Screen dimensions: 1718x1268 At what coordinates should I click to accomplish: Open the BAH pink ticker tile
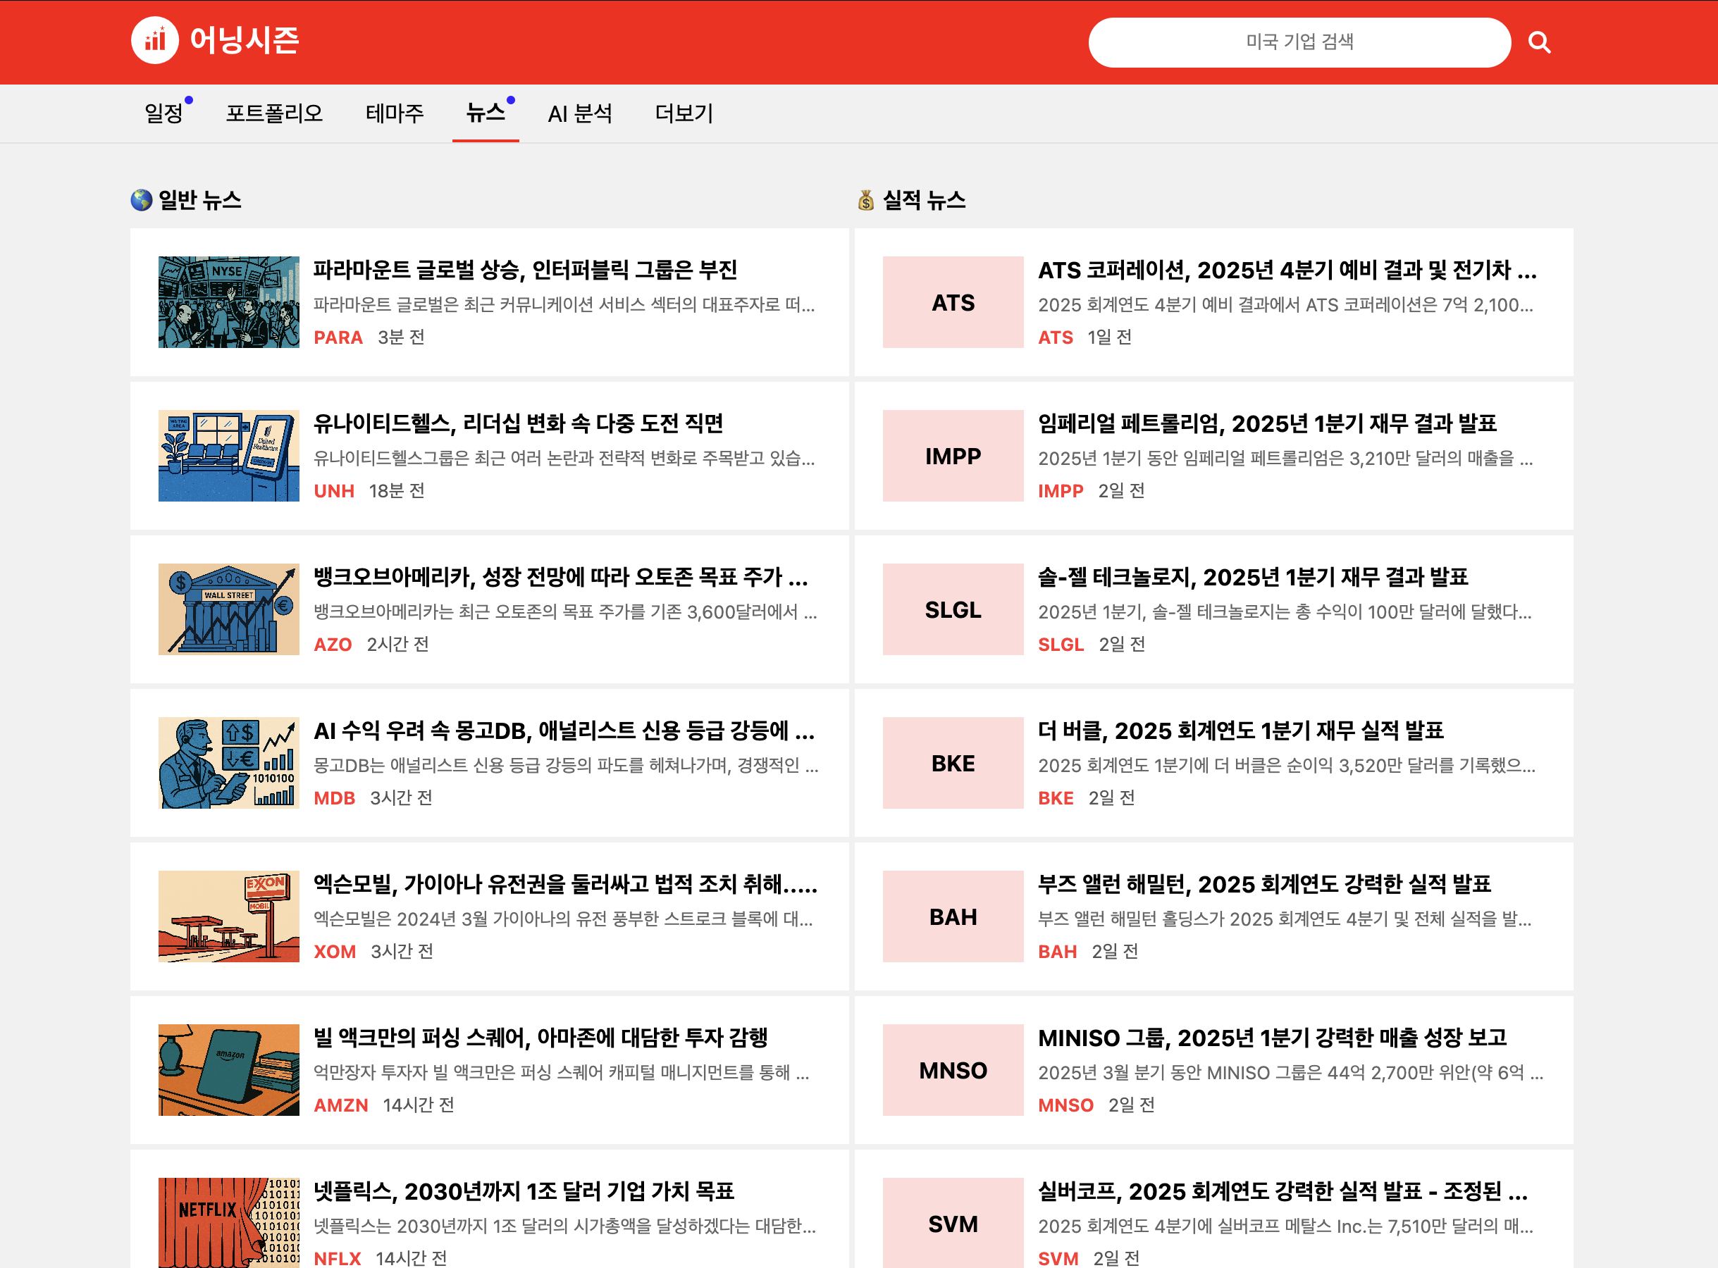[953, 916]
